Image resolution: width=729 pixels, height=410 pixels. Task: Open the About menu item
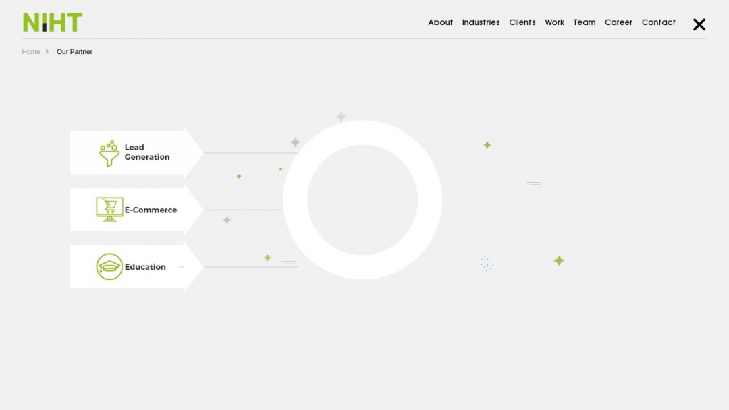pos(440,22)
